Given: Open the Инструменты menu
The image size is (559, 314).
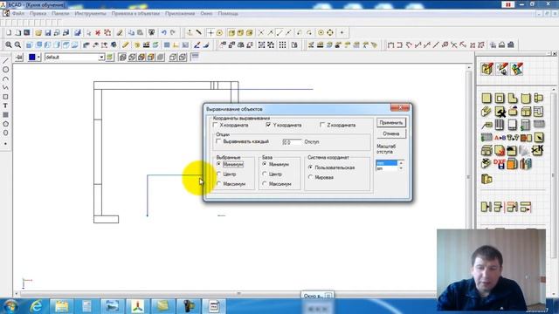Looking at the screenshot, I should tap(90, 14).
